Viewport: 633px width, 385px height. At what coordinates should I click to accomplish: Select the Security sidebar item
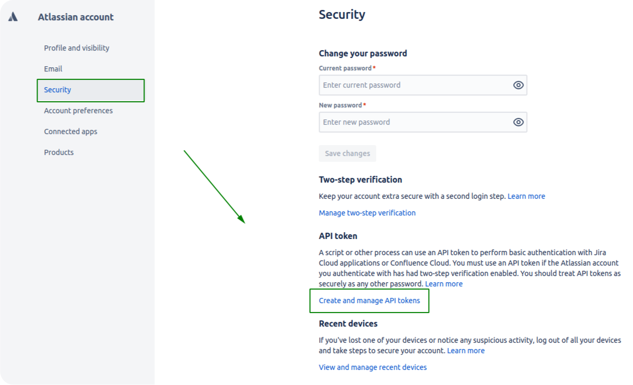[x=57, y=89]
